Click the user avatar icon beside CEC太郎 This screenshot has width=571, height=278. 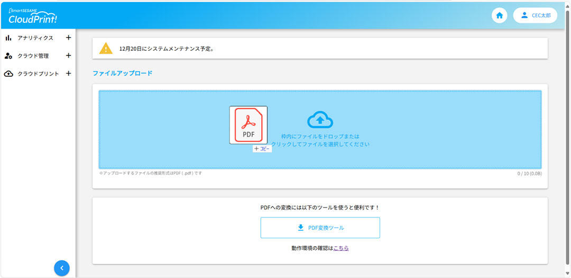click(524, 15)
